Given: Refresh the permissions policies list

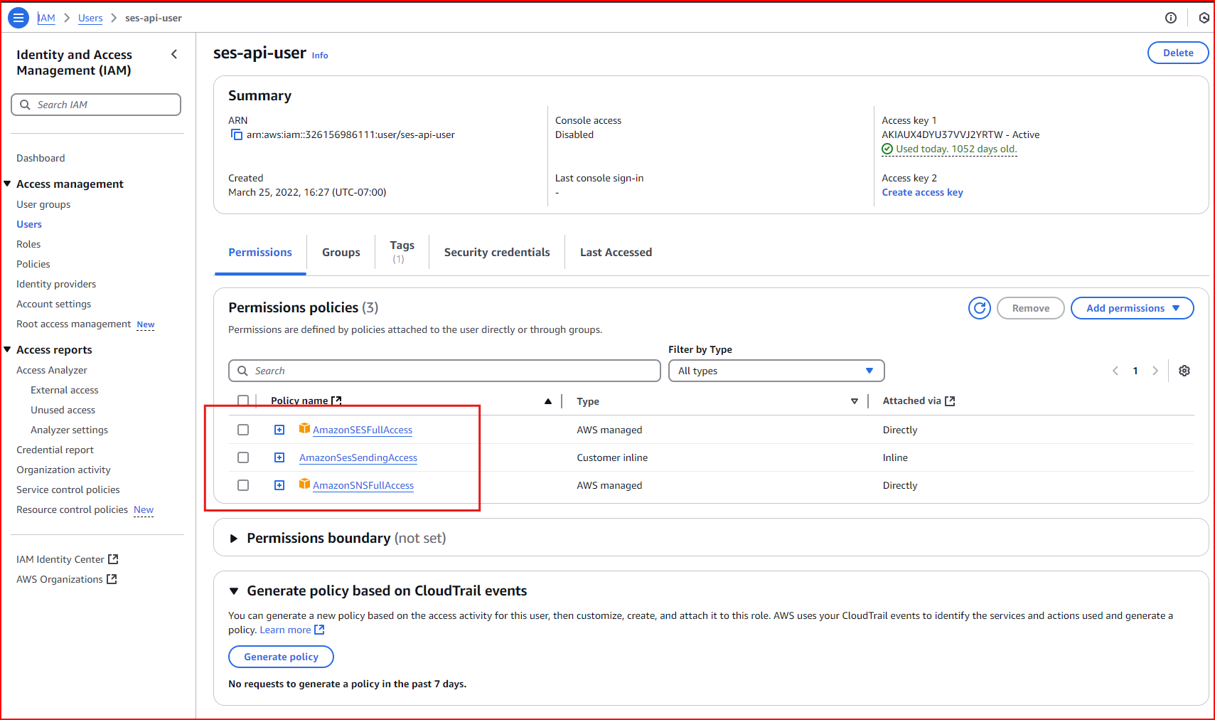Looking at the screenshot, I should [x=980, y=308].
